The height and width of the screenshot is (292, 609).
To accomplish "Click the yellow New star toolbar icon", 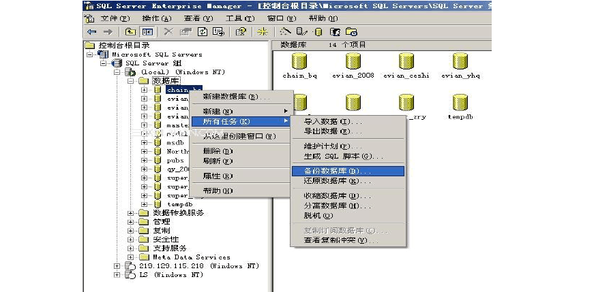I will pos(263,32).
